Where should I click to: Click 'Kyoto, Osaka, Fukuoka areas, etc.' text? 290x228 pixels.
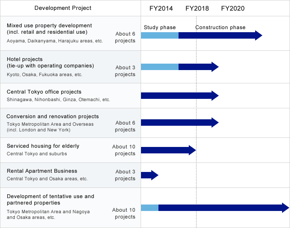coord(45,75)
